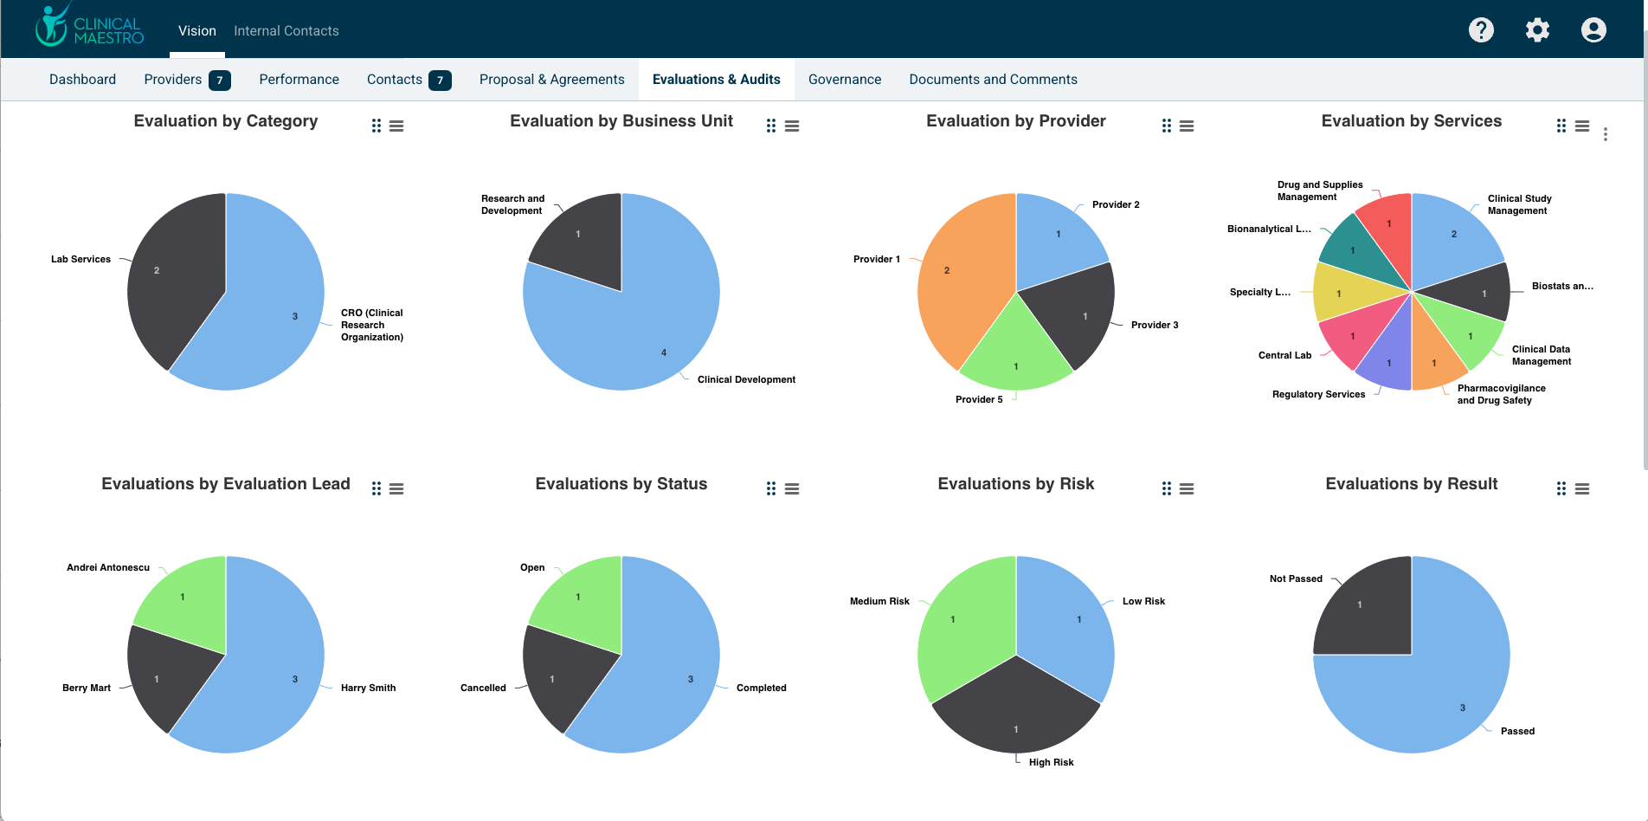Switch to the Governance tab
The height and width of the screenshot is (821, 1648).
pyautogui.click(x=844, y=80)
